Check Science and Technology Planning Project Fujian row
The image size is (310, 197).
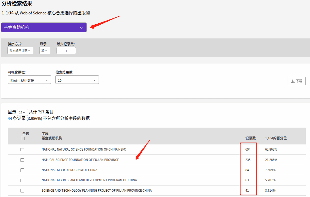(22, 191)
